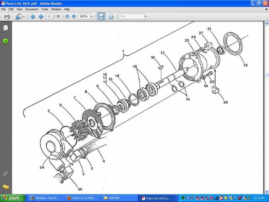Image resolution: width=269 pixels, height=202 pixels.
Task: Click part label 23 on diagram
Action: 71,164
